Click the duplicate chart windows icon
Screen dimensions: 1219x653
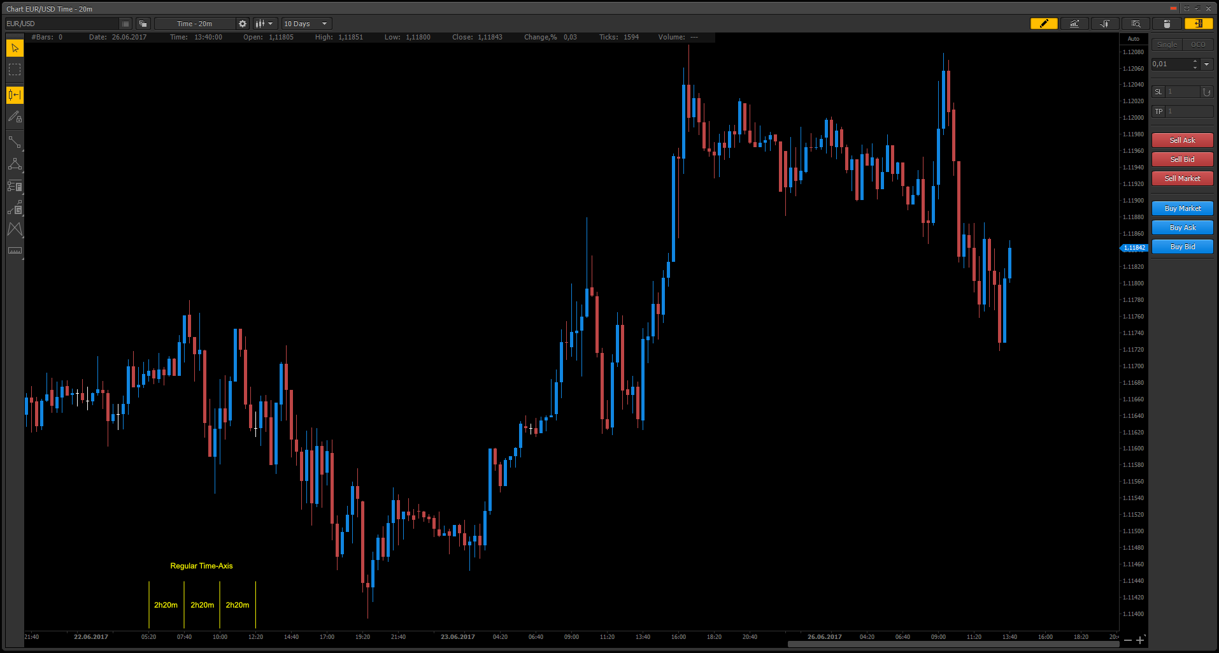[143, 24]
